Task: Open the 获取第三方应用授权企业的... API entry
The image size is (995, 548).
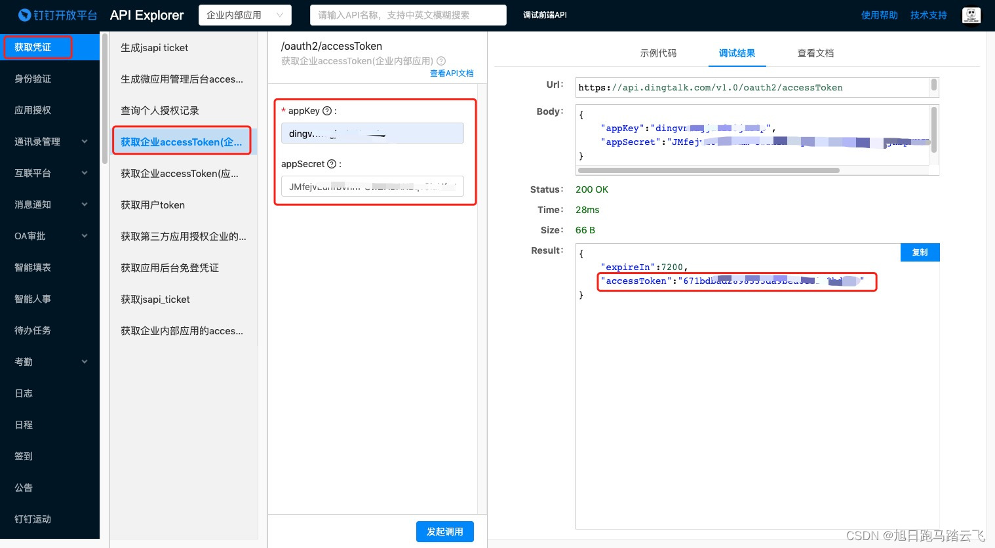Action: click(x=184, y=237)
